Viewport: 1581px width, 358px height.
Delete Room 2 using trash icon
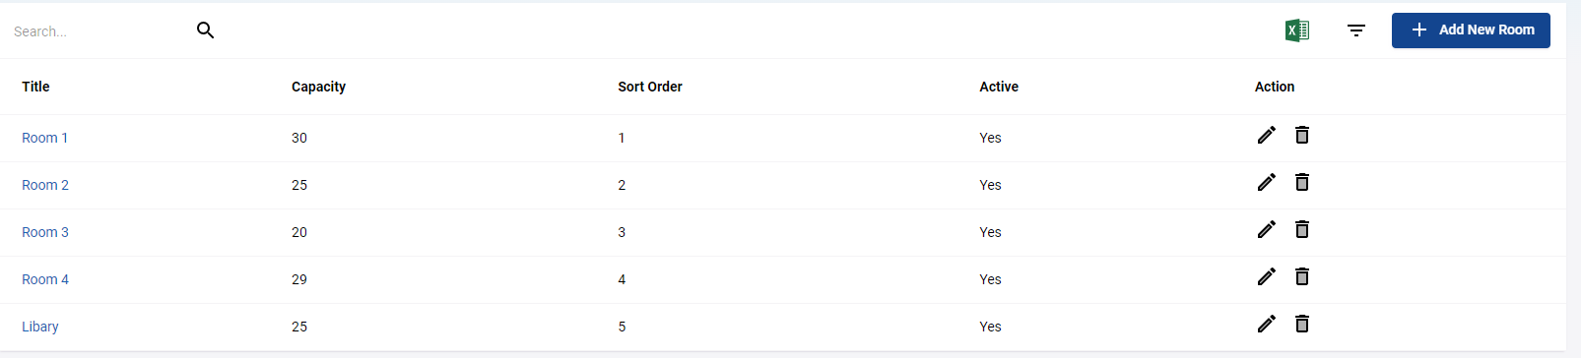pos(1302,182)
